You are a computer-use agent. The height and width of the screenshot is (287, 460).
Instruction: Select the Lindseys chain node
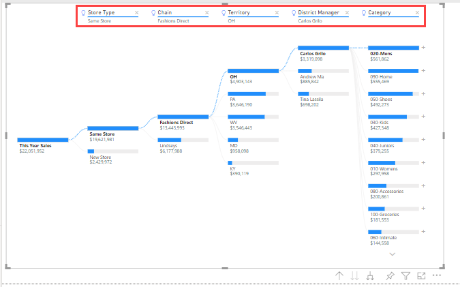183,146
